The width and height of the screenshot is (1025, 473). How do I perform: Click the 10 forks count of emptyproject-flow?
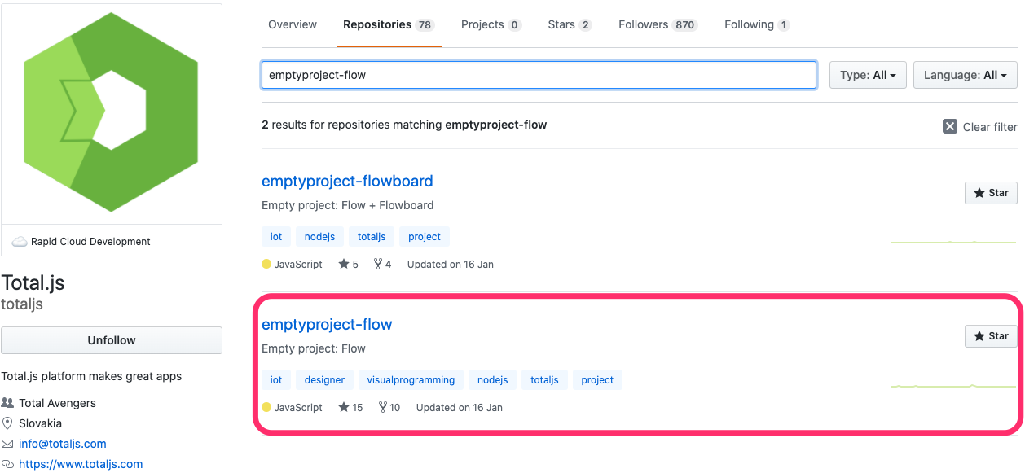(389, 408)
